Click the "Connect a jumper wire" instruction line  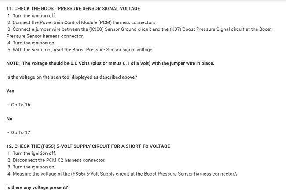point(132,29)
